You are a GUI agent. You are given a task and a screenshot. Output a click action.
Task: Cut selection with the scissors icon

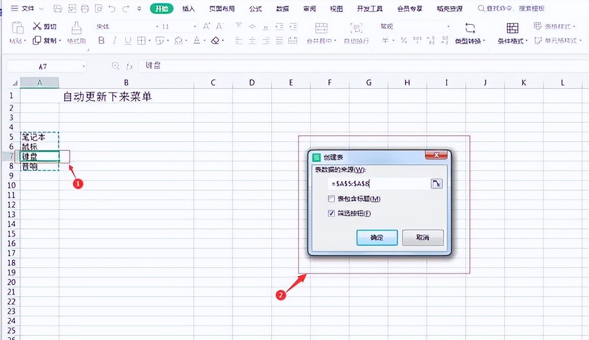click(x=37, y=27)
